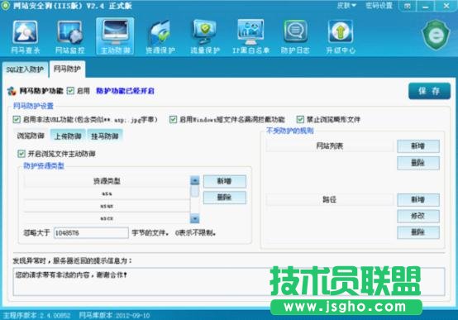The width and height of the screenshot is (458, 320).
Task: Select the 浏览防御 sub-tab
Action: [31, 136]
